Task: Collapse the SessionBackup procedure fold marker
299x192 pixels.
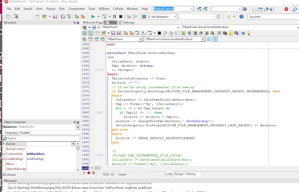Action: pos(106,53)
